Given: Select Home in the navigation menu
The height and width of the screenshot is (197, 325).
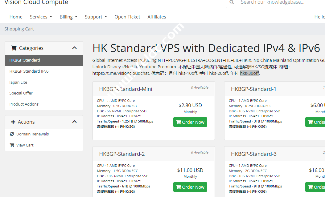Looking at the screenshot, I should pos(16,17).
